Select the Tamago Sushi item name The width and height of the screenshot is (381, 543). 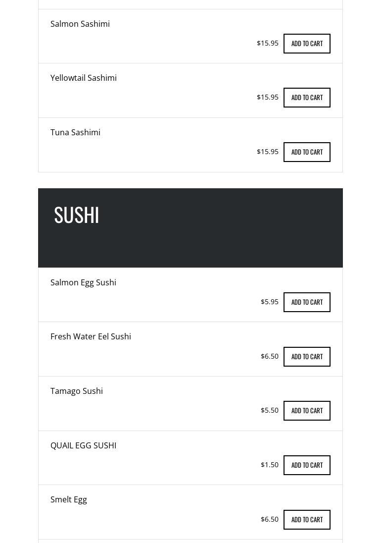pyautogui.click(x=77, y=391)
